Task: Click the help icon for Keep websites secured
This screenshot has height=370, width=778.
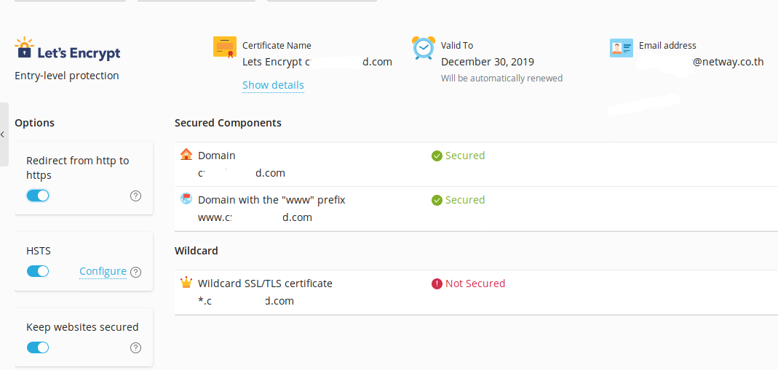Action: point(135,347)
